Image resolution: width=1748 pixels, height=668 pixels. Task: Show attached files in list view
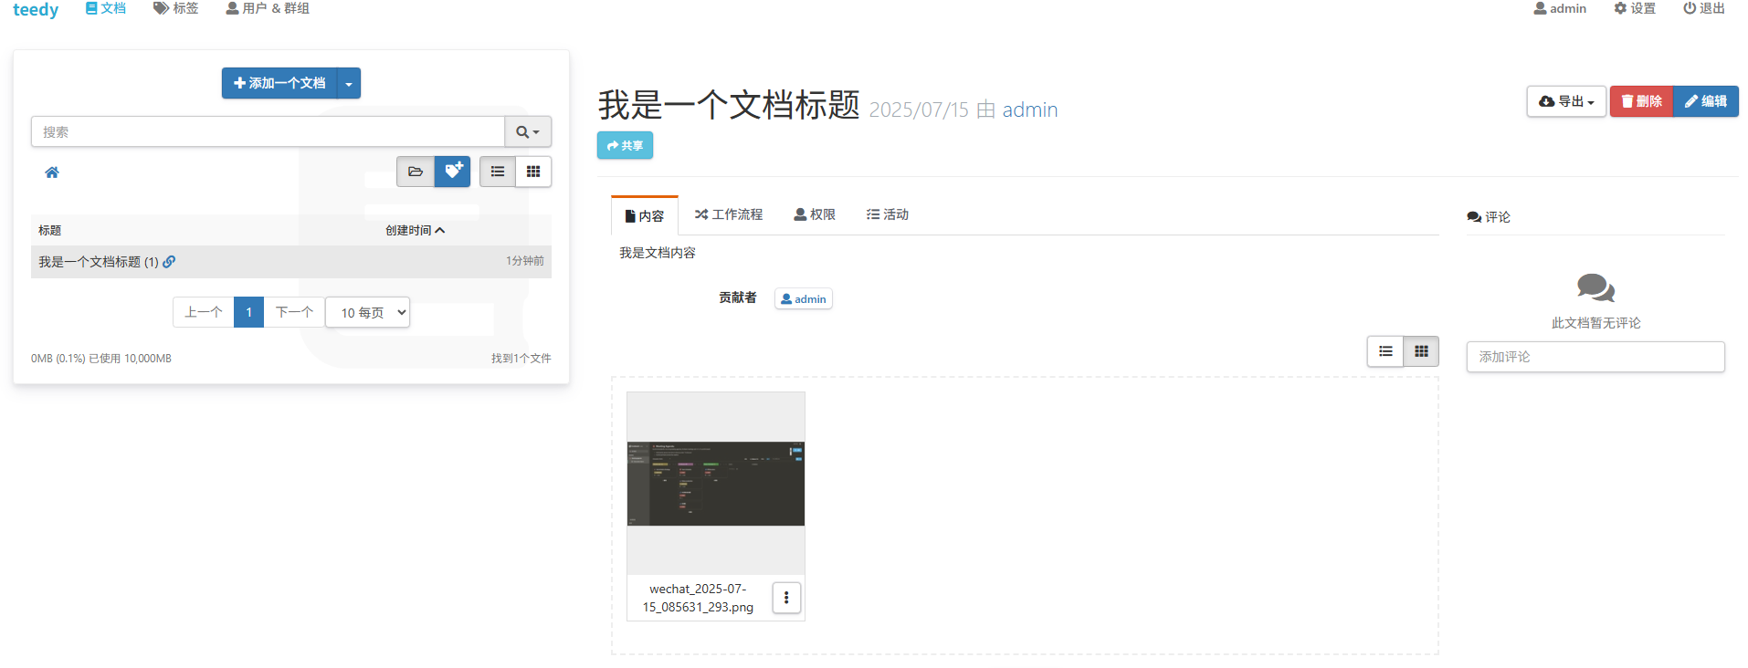tap(1385, 351)
